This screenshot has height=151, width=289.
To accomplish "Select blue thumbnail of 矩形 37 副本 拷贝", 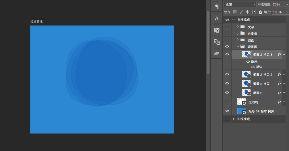I will (242, 111).
